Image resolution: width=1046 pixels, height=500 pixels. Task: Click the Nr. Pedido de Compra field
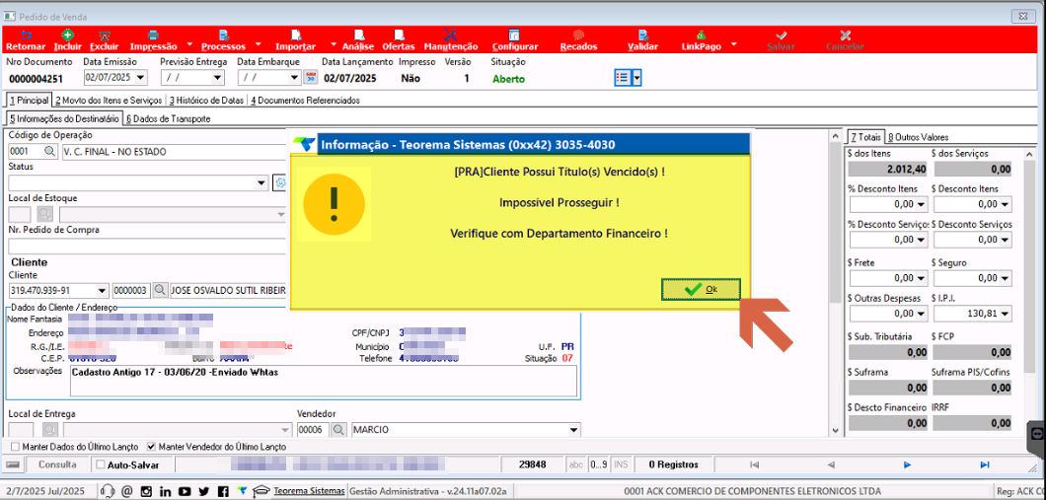click(x=147, y=246)
